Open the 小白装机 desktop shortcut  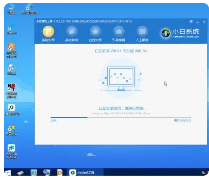12,110
